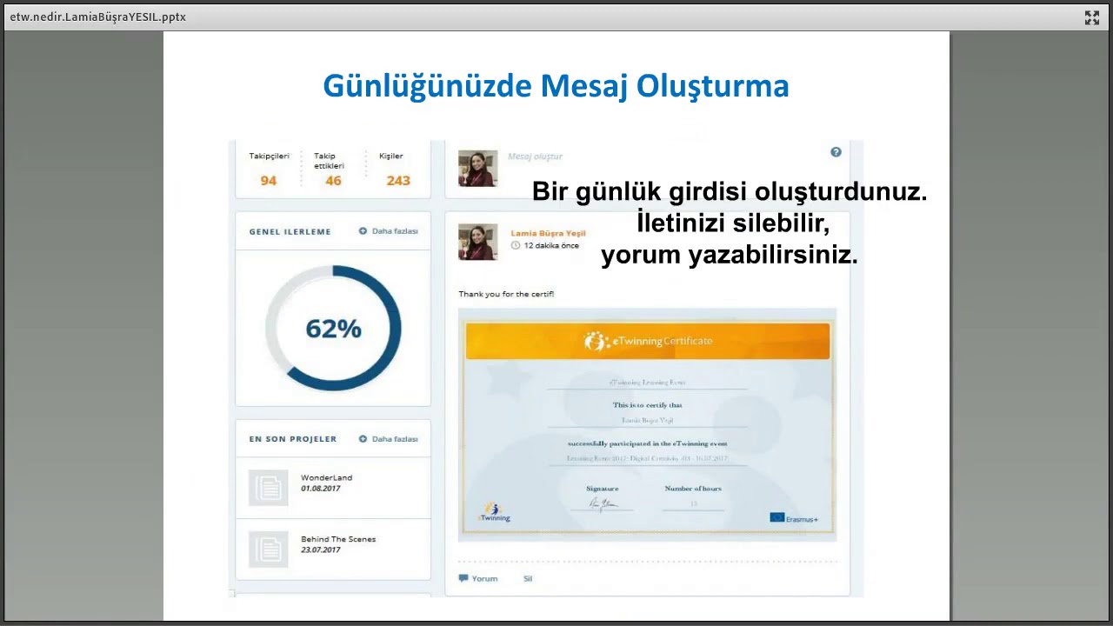Click the 62% progress ring
Image resolution: width=1113 pixels, height=626 pixels.
click(x=333, y=329)
